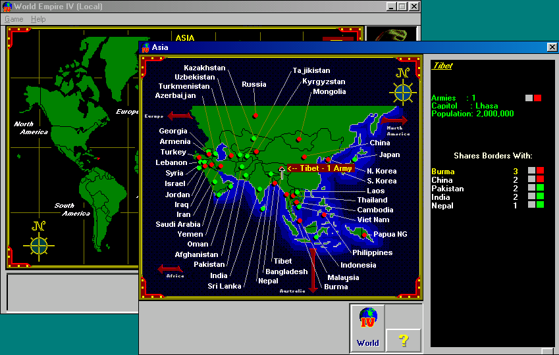This screenshot has height=355, width=559.
Task: Select the Syria country label
Action: (174, 173)
